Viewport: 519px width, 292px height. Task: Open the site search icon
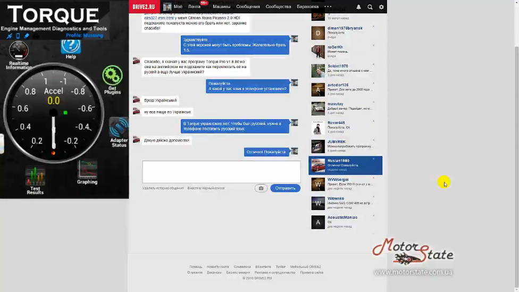(370, 7)
